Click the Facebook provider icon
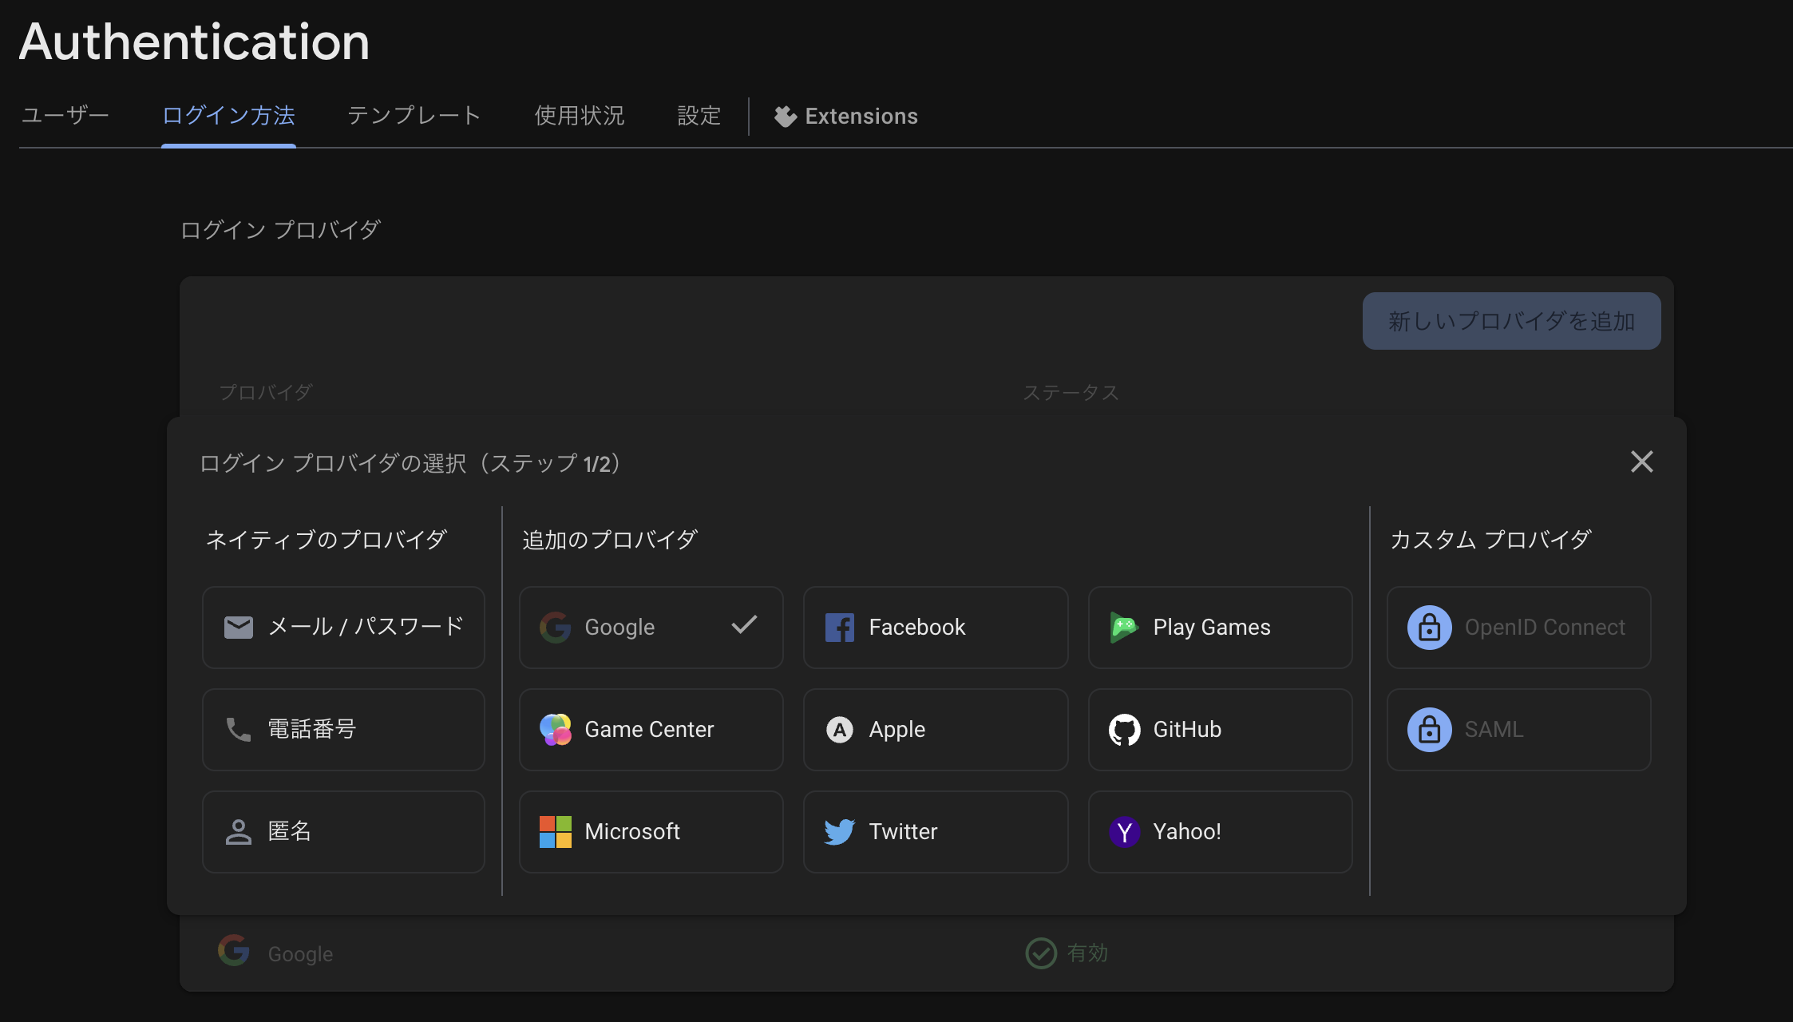Viewport: 1793px width, 1022px height. (x=839, y=628)
